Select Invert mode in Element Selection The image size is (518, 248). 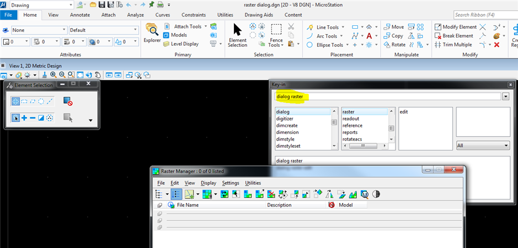[x=41, y=117]
